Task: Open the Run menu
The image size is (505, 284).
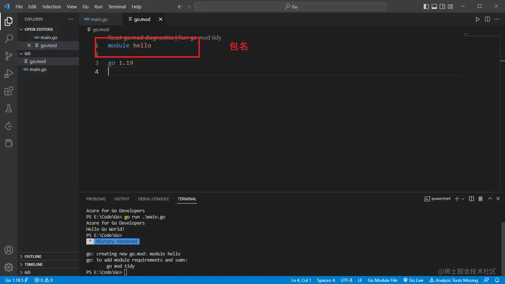Action: [98, 7]
